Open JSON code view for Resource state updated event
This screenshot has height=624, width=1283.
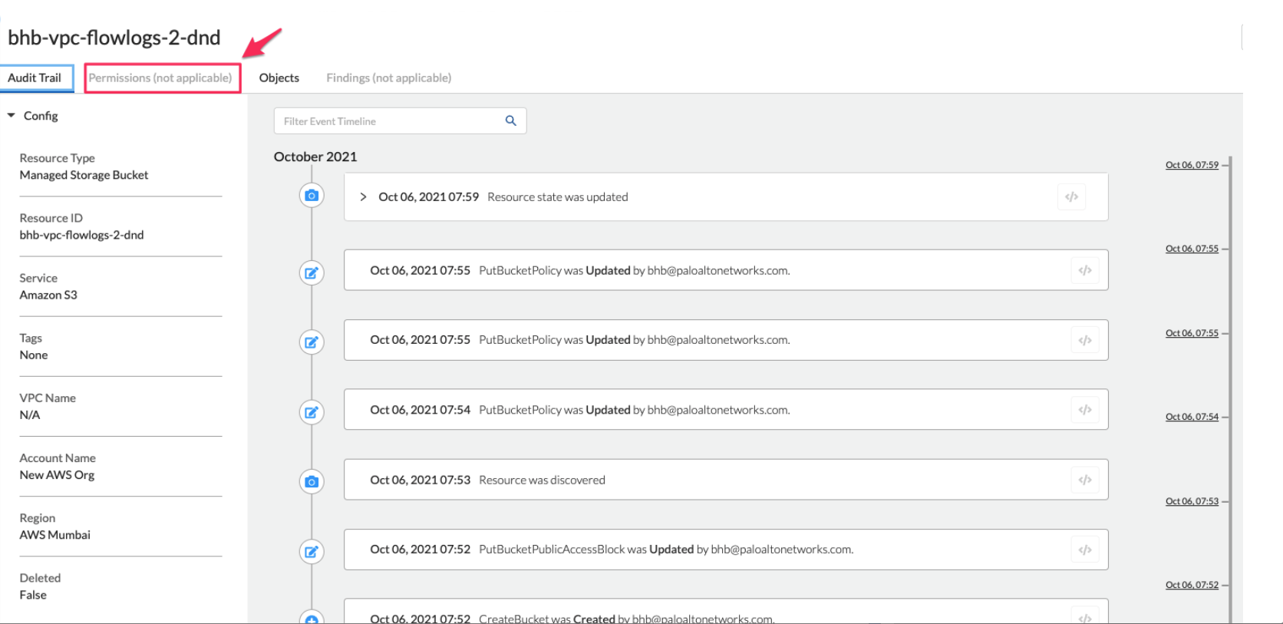(x=1071, y=197)
